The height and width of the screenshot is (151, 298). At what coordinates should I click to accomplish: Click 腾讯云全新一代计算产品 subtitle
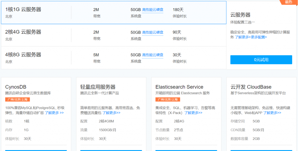[100, 93]
